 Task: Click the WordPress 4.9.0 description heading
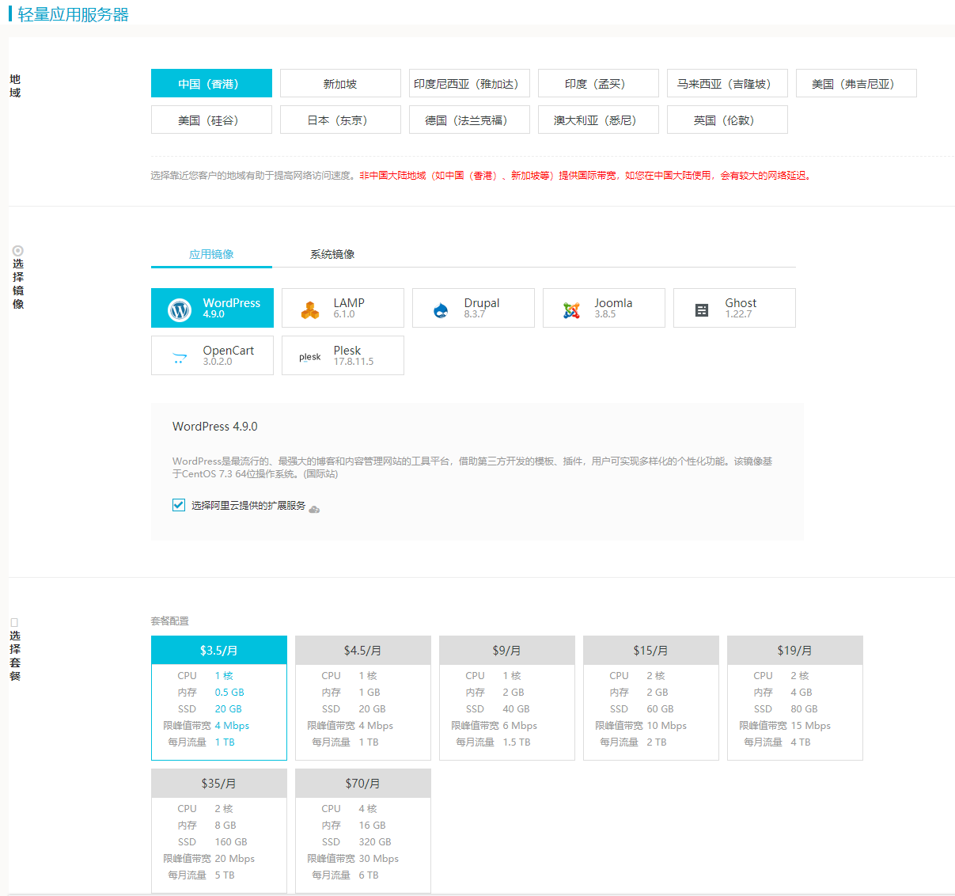(x=215, y=426)
